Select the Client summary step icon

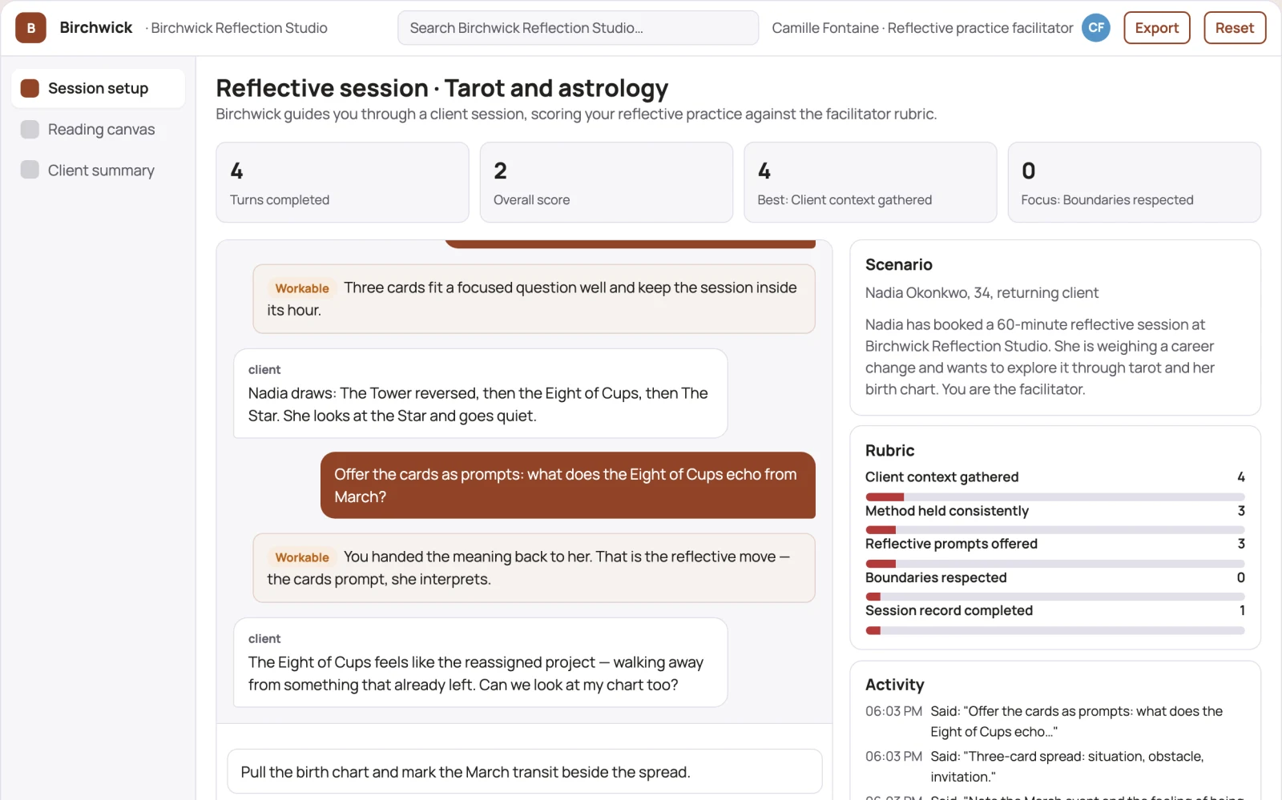(30, 170)
